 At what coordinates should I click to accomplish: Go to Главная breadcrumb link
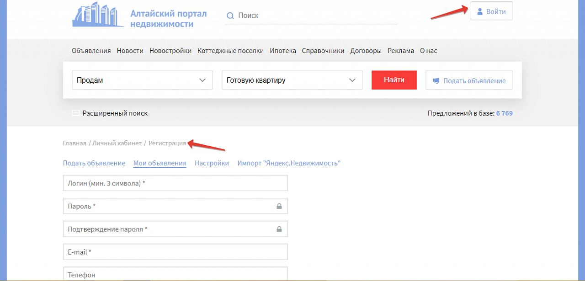coord(74,143)
